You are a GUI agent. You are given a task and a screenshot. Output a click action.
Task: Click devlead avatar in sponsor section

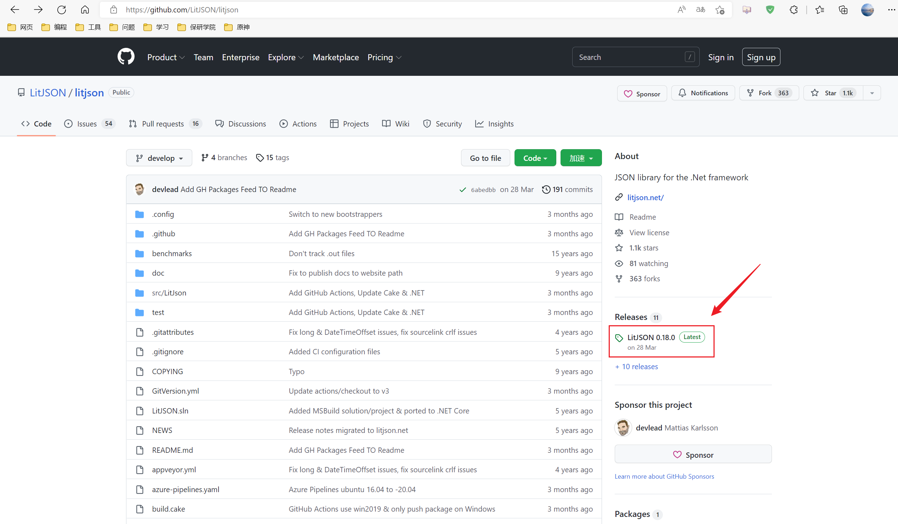point(623,427)
